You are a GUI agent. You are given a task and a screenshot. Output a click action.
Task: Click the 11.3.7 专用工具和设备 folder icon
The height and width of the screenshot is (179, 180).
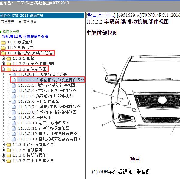point(9,161)
